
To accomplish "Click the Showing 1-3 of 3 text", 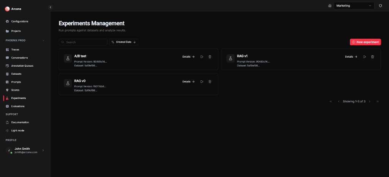I will 354,101.
